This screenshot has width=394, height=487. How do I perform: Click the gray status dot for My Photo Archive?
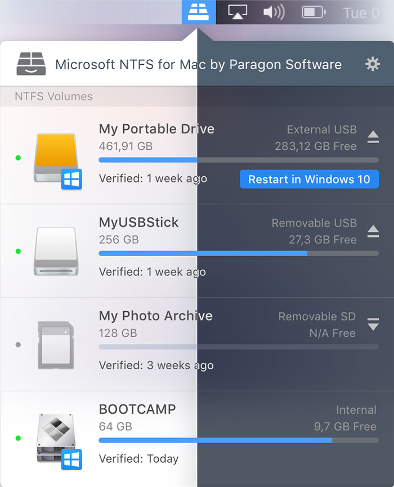point(18,345)
